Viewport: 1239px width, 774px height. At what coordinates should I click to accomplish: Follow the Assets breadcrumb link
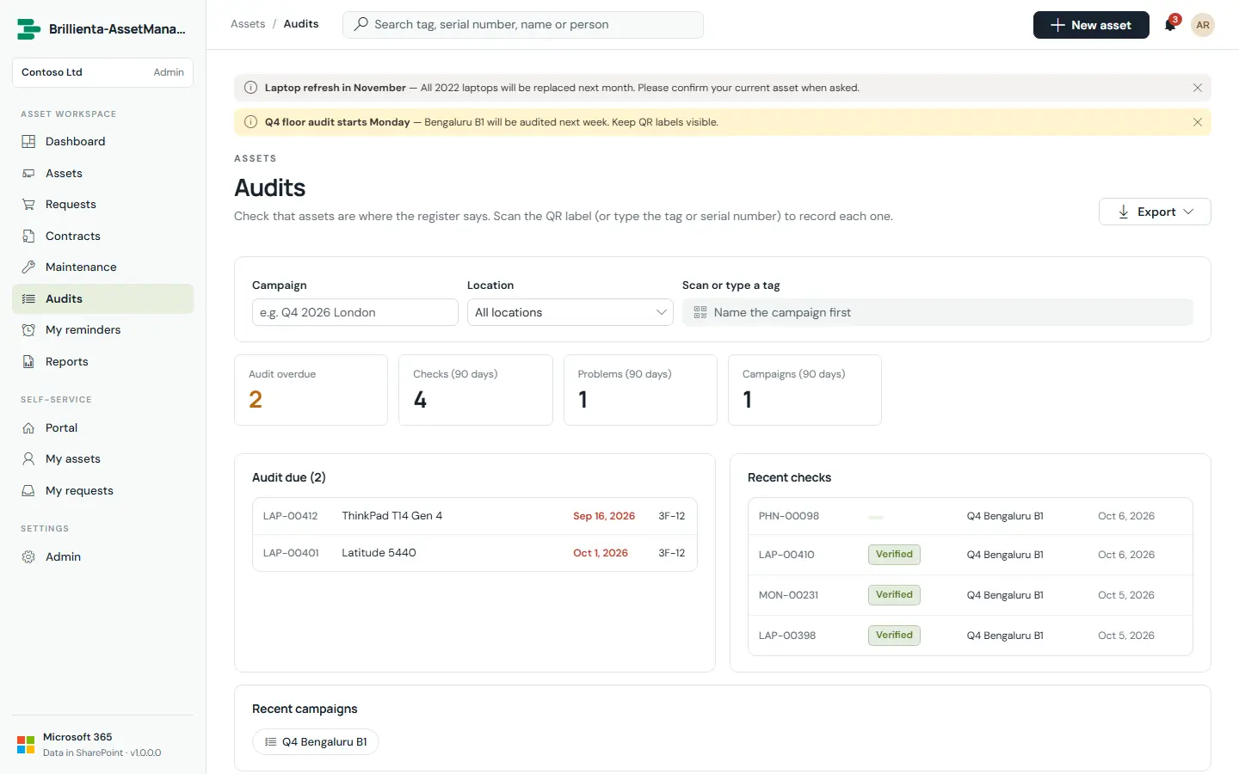[248, 24]
